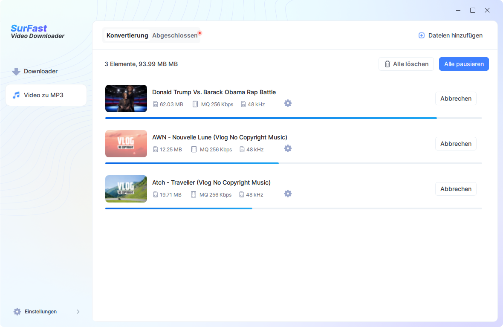This screenshot has height=327, width=503.
Task: Select the Konvertierung tab
Action: click(127, 36)
